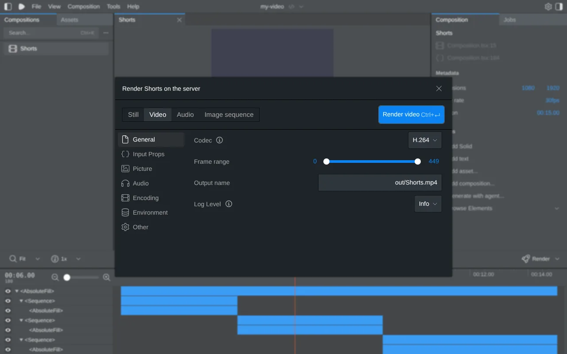Switch to the Still render tab
This screenshot has width=567, height=354.
point(133,115)
